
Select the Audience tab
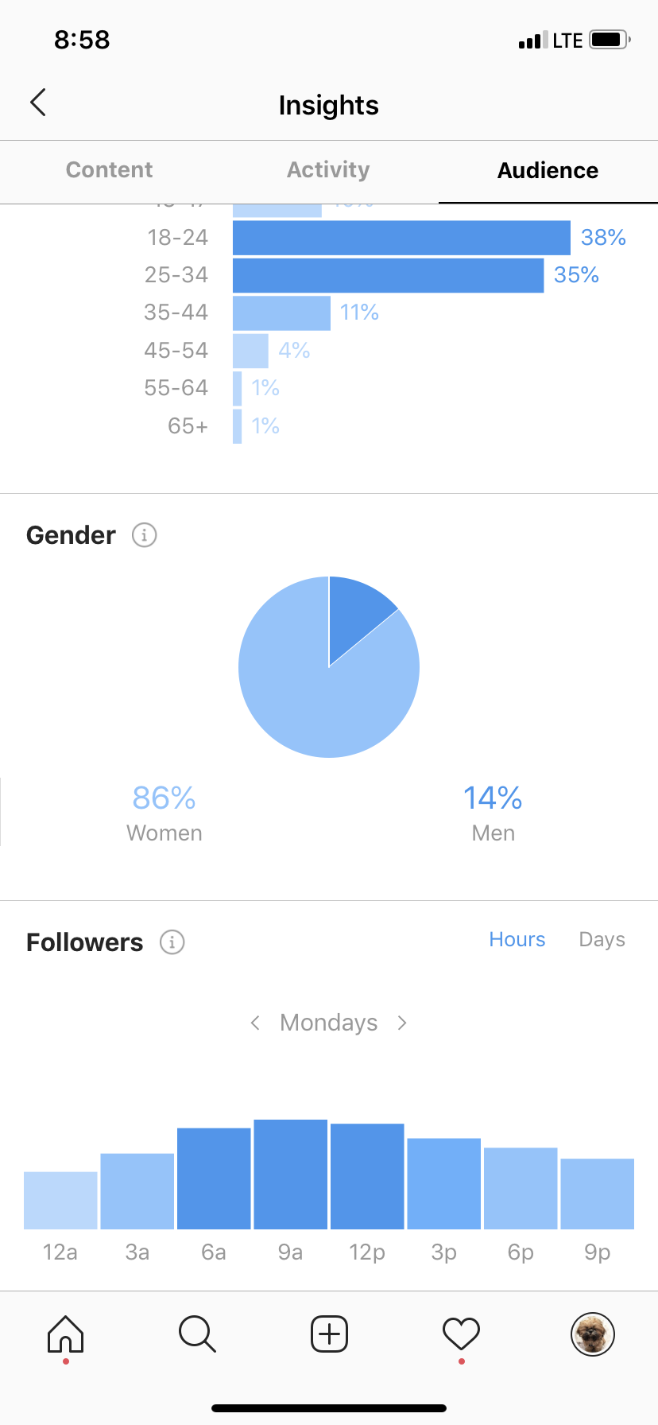(x=548, y=171)
